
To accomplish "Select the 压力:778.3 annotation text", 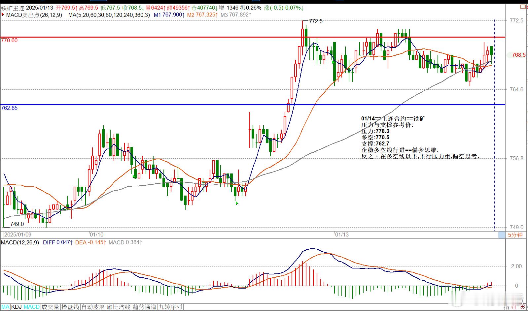I will coord(375,131).
